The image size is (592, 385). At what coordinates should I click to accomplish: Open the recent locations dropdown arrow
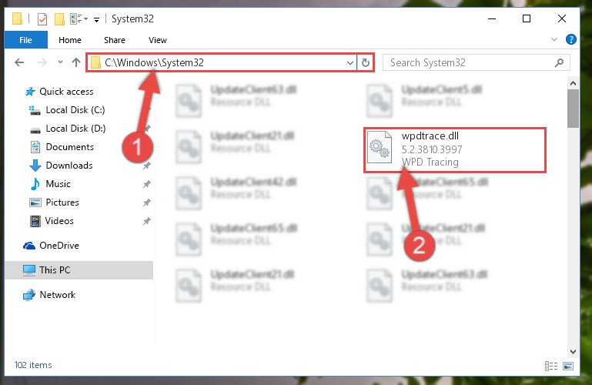[60, 62]
